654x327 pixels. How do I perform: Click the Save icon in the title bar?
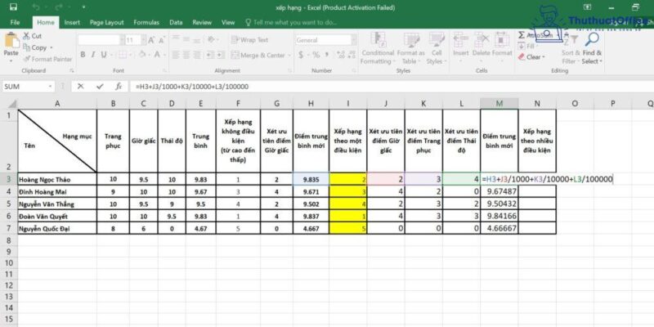(13, 7)
